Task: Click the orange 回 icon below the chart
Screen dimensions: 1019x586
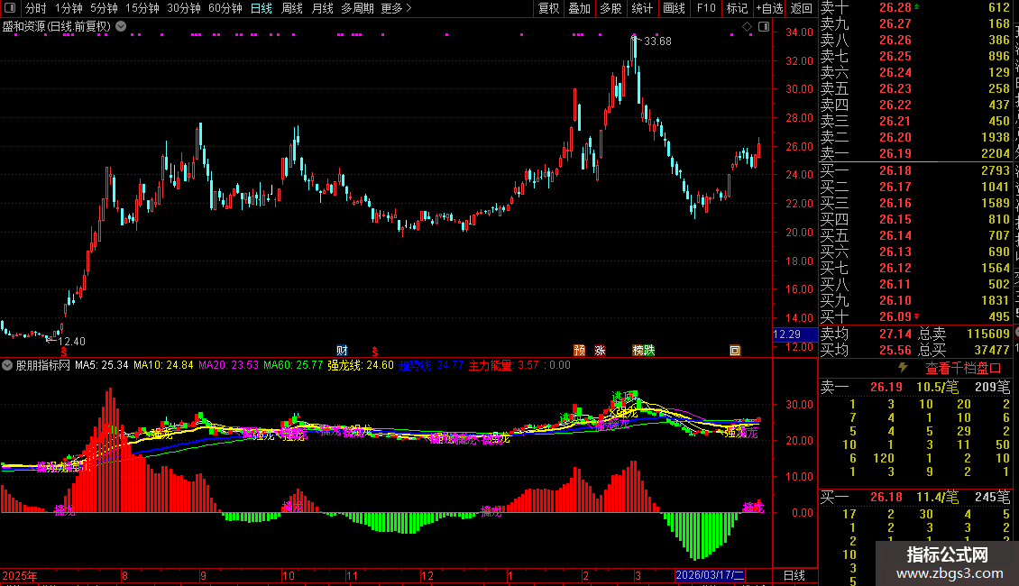Action: click(735, 350)
